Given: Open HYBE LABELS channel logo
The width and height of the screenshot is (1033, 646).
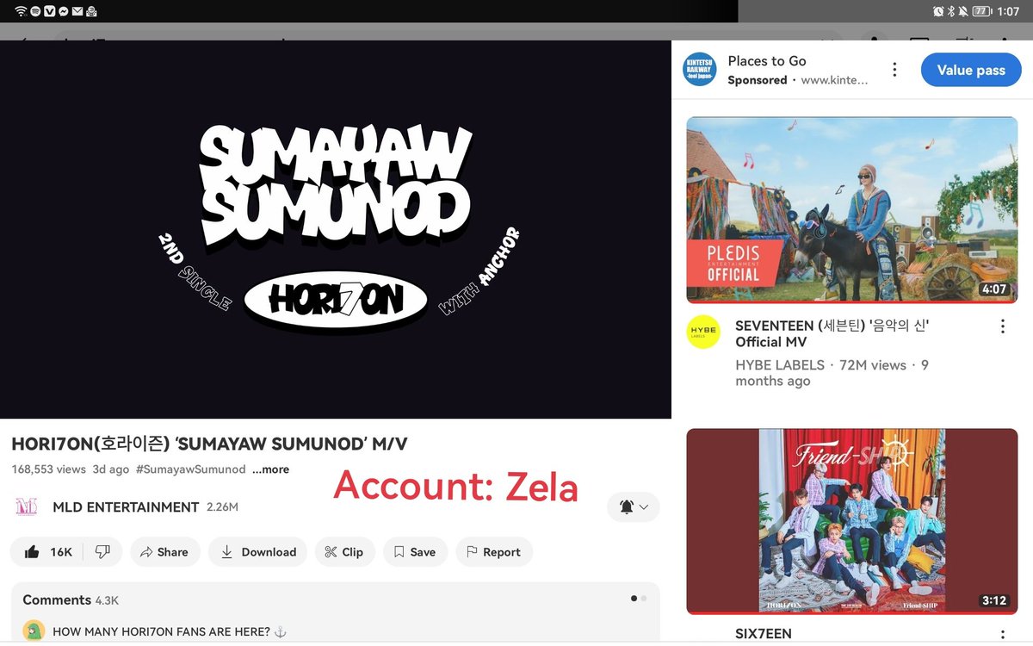Looking at the screenshot, I should tap(702, 332).
